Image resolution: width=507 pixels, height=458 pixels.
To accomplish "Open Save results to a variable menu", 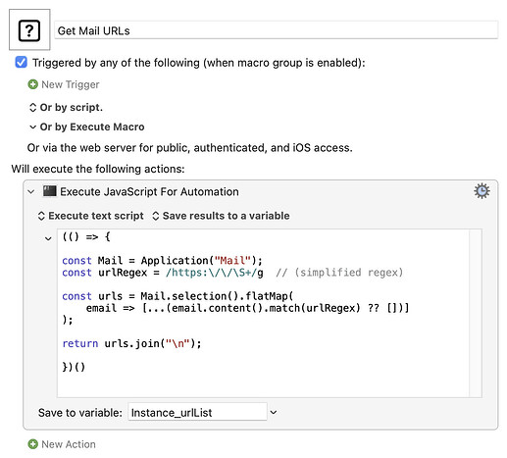I will tap(221, 216).
